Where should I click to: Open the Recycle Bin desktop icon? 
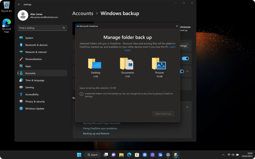click(6, 6)
